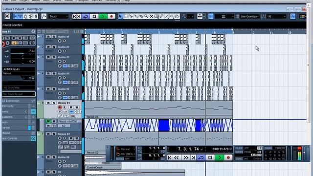This screenshot has height=176, width=313.
Task: Click the SHOW markers button
Action: 268,148
